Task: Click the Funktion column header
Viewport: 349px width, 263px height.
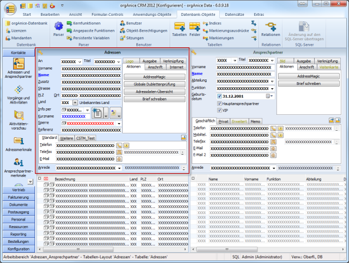Action: 274,179
